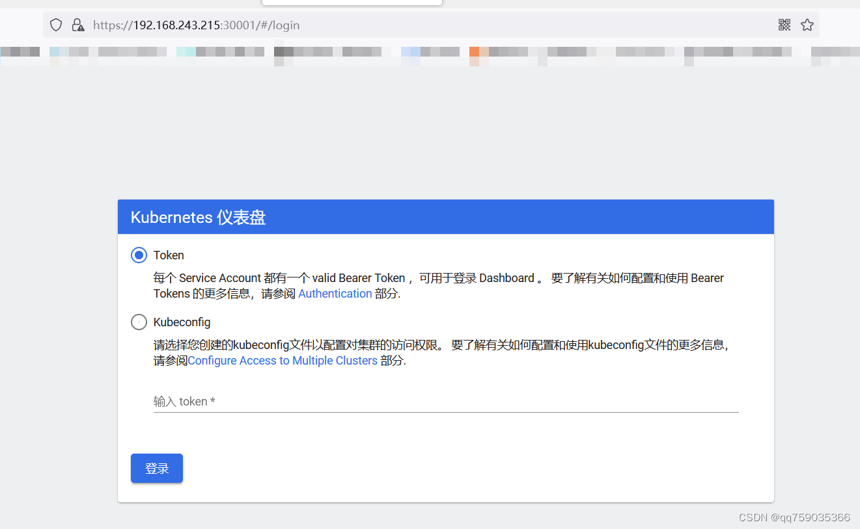Click the Kubeconfig option label text
Image resolution: width=860 pixels, height=529 pixels.
182,322
